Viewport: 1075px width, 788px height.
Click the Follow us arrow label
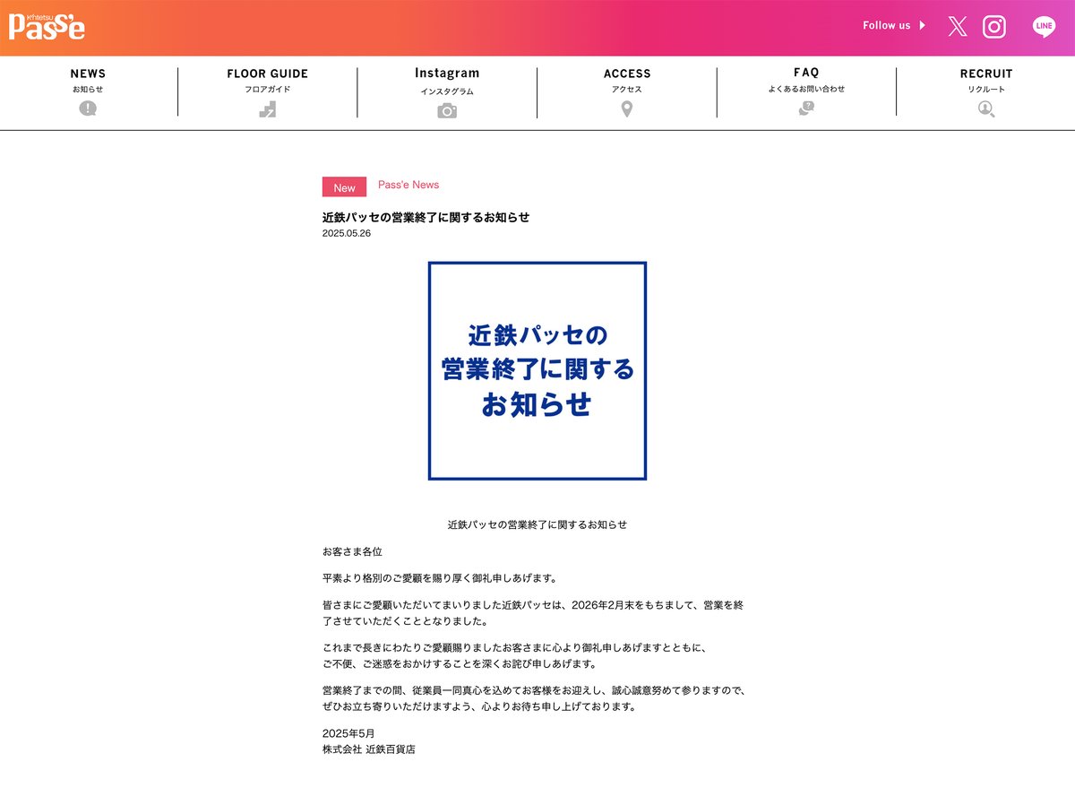[x=894, y=25]
